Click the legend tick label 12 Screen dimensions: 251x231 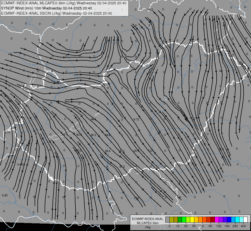(x=178, y=226)
